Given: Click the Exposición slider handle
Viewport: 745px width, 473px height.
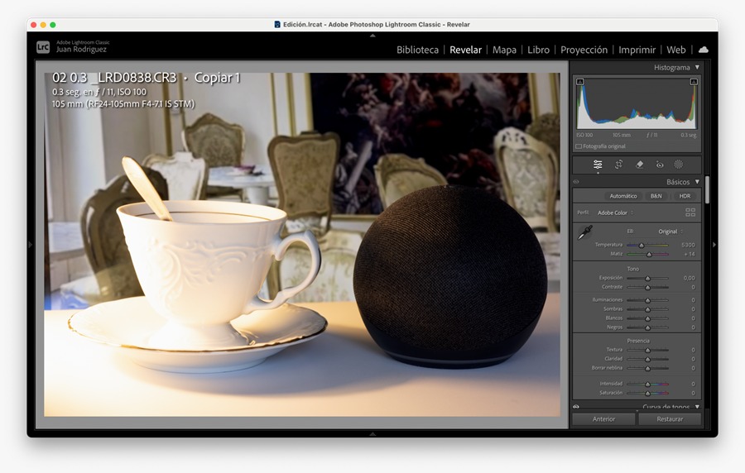Looking at the screenshot, I should pyautogui.click(x=647, y=279).
